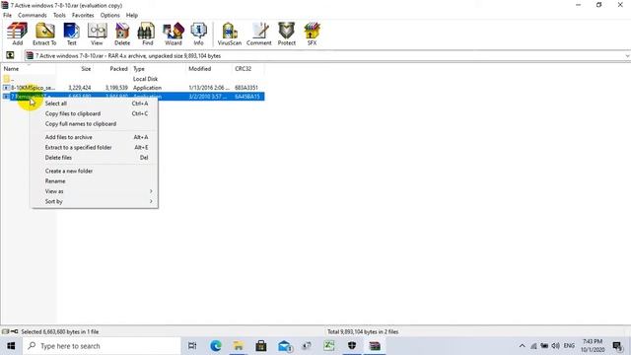Open the taskbar clock and date
The height and width of the screenshot is (355, 631).
[x=593, y=346]
